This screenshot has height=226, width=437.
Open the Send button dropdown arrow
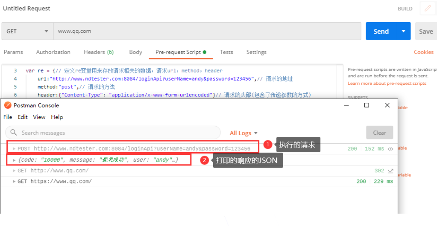click(x=404, y=31)
